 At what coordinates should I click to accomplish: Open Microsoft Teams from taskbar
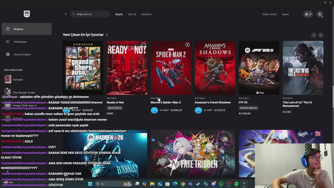[x=190, y=184]
